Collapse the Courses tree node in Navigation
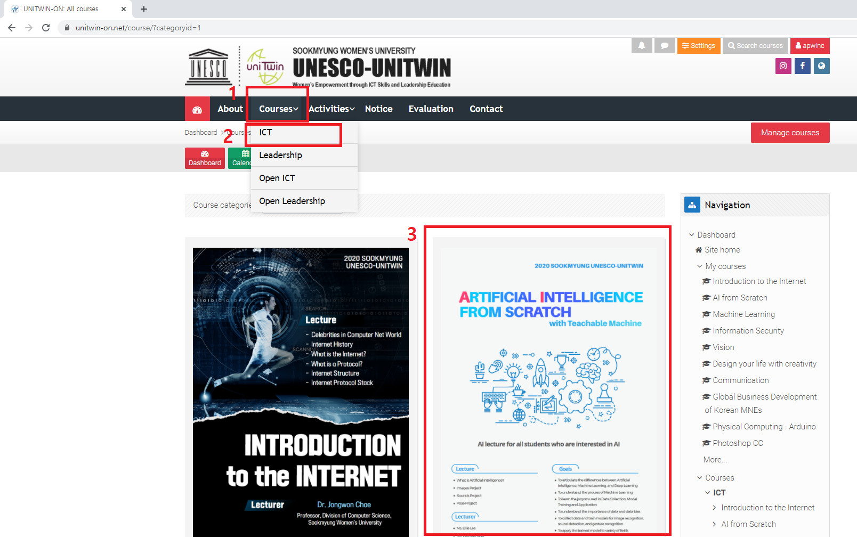The width and height of the screenshot is (857, 537). (700, 478)
